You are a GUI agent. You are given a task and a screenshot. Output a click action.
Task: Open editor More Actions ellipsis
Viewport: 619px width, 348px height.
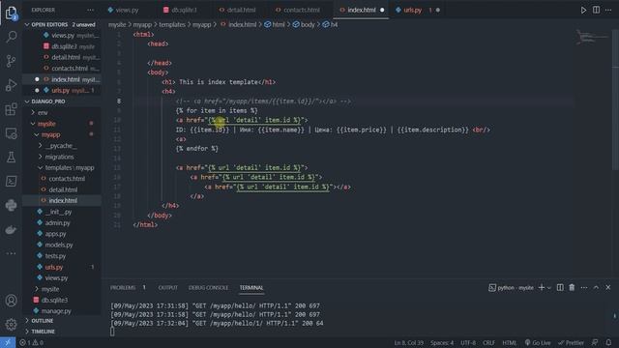(608, 10)
